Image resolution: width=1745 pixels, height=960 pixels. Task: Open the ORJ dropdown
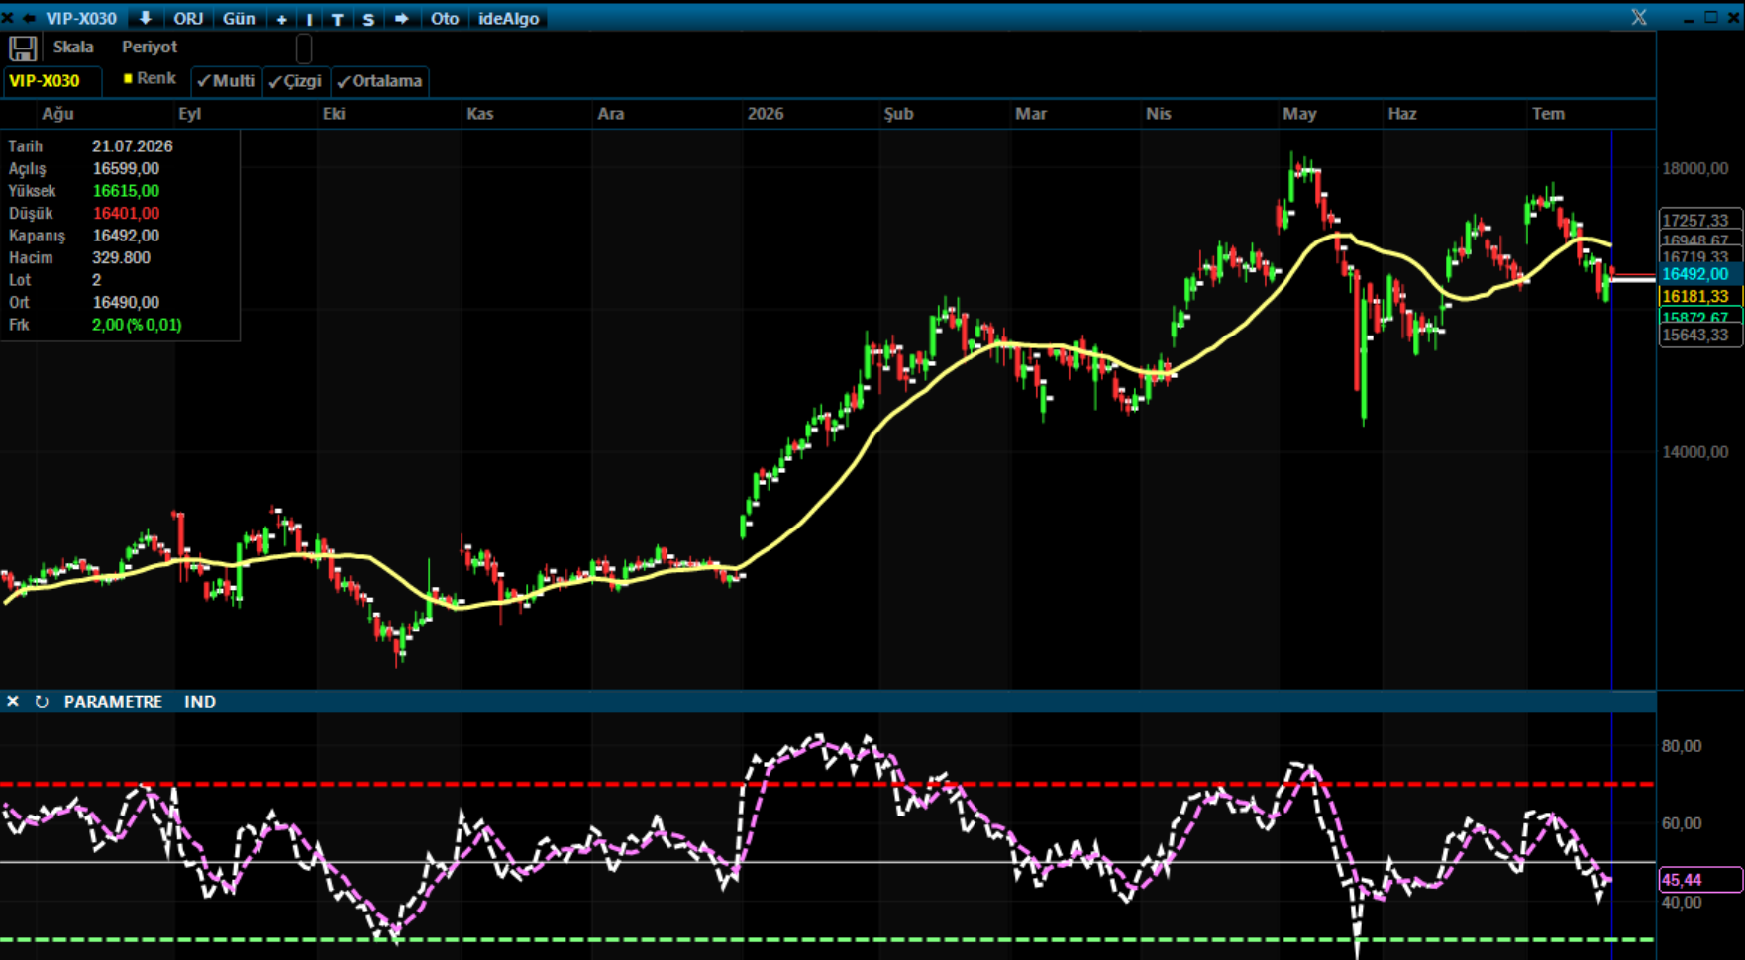pyautogui.click(x=188, y=19)
